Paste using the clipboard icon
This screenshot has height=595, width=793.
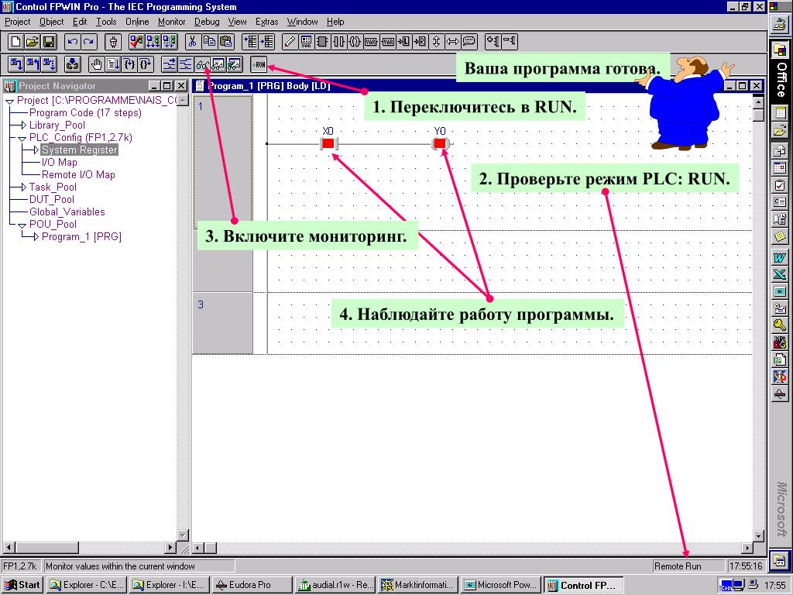point(225,42)
